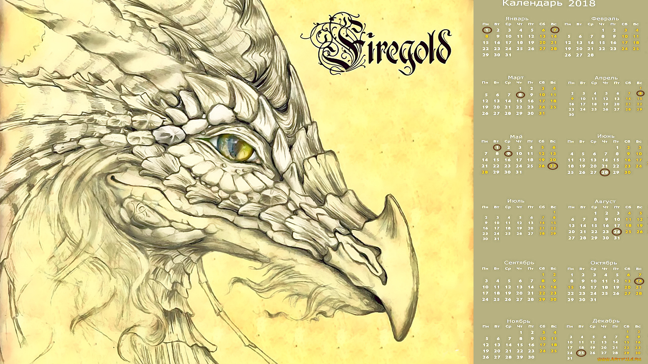Screen dimensions: 648x364
Task: Click the Сентябрь month heading
Action: 519,263
